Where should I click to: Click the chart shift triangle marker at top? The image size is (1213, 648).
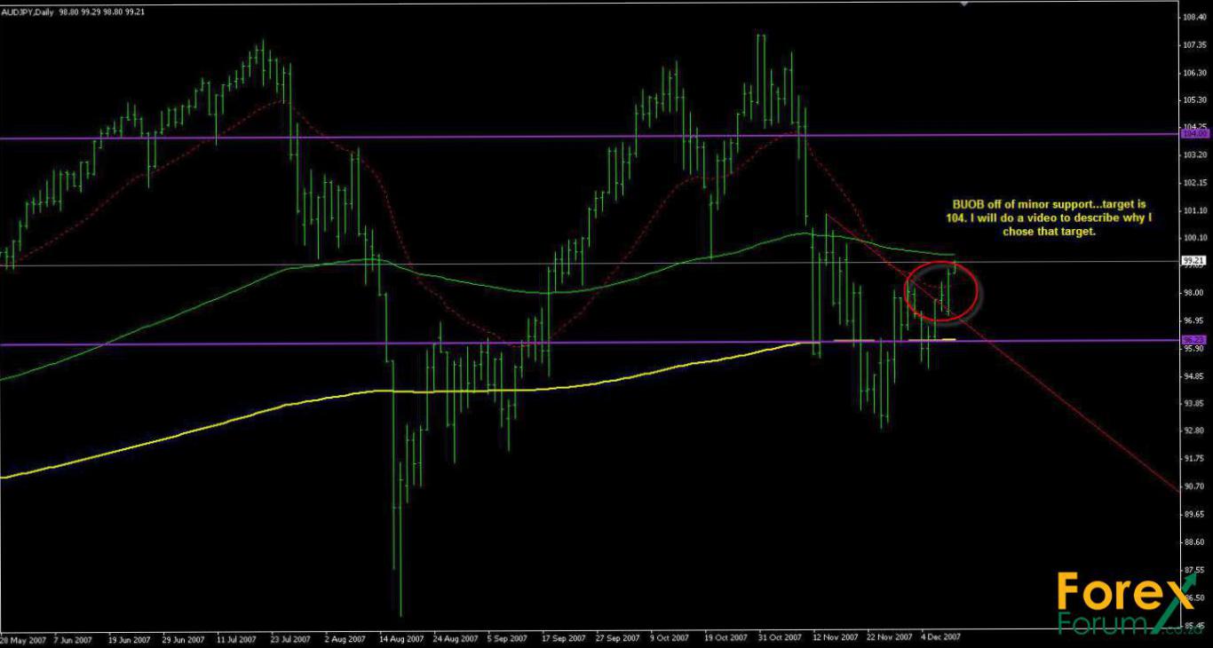click(965, 4)
